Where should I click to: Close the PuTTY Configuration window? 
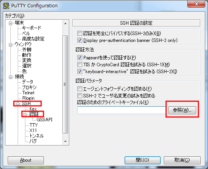196,4
